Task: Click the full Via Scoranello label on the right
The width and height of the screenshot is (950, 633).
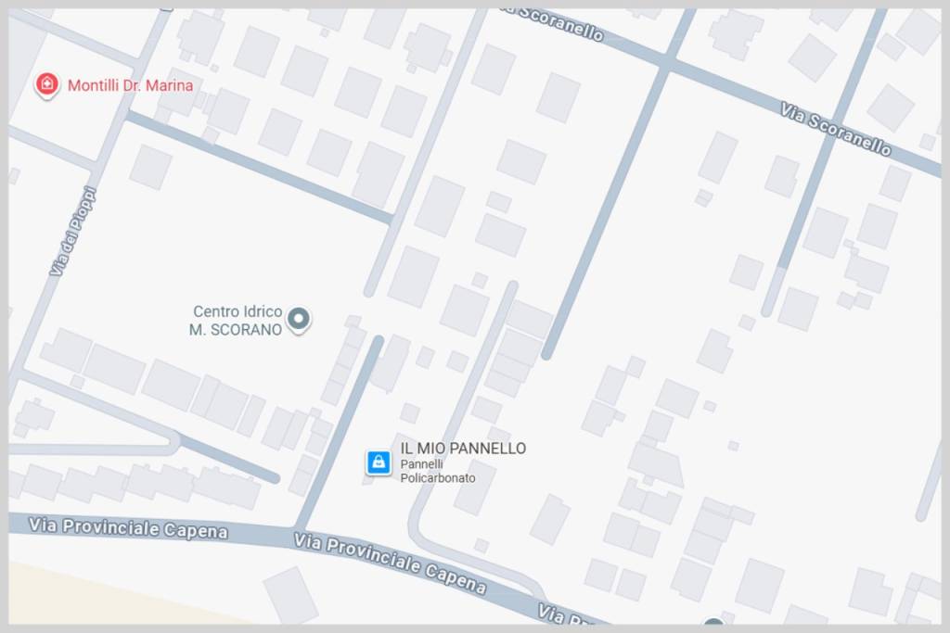Action: [x=836, y=129]
